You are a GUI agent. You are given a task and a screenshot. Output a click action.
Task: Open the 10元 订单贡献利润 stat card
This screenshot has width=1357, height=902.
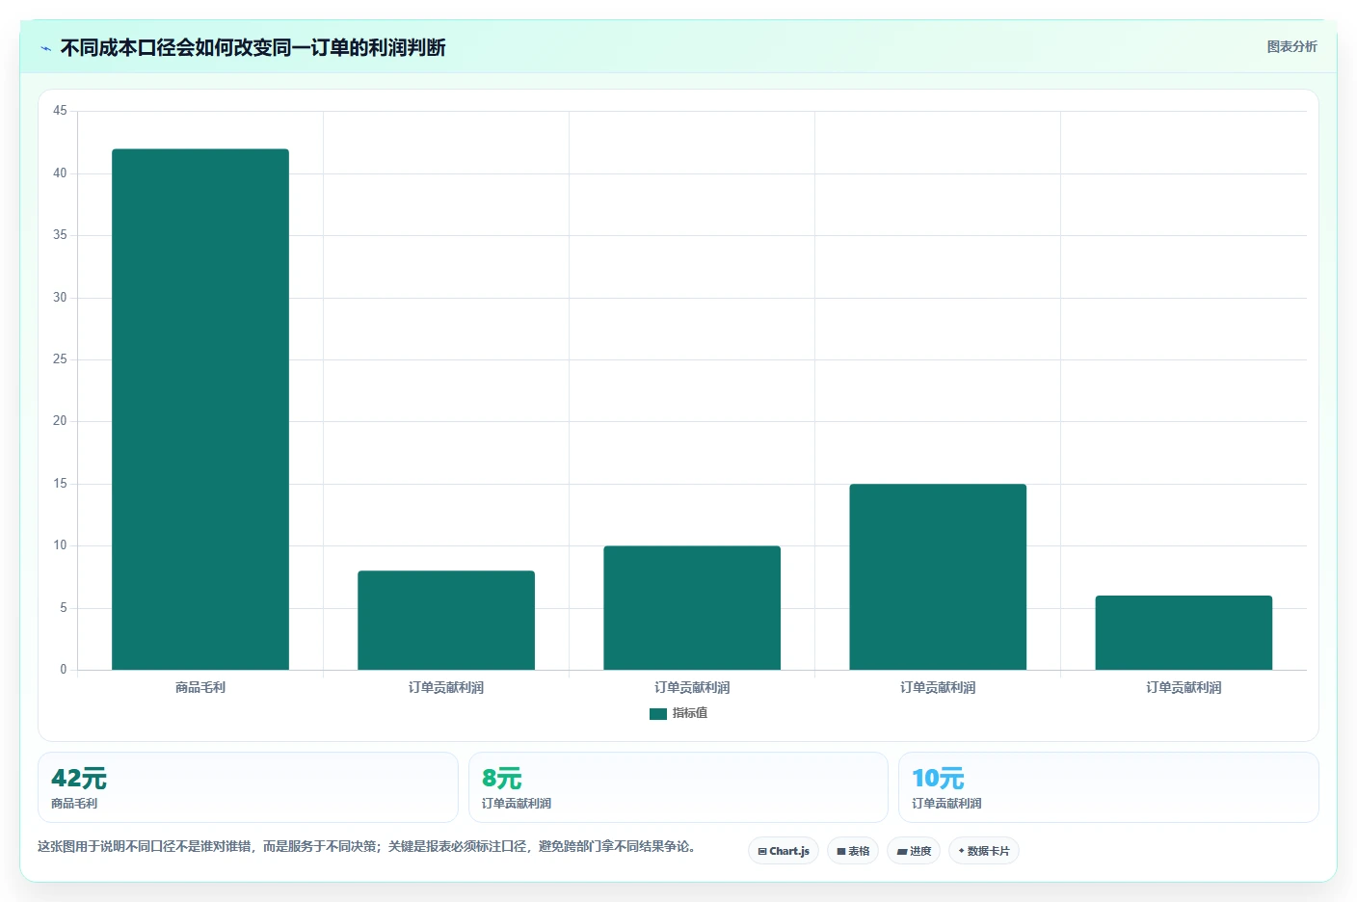pos(1108,787)
